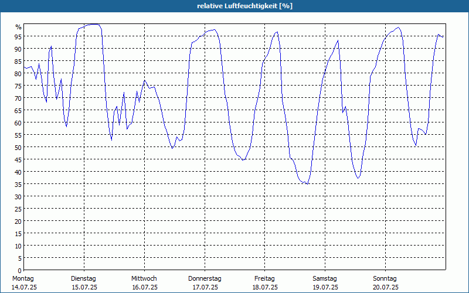The image size is (469, 293).
Task: Select the Samstag 19.07.25 date label
Action: (325, 283)
